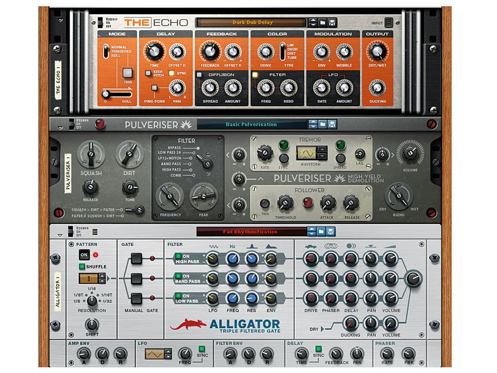Click The Echo Time knob
The width and height of the screenshot is (497, 373).
coord(154,51)
